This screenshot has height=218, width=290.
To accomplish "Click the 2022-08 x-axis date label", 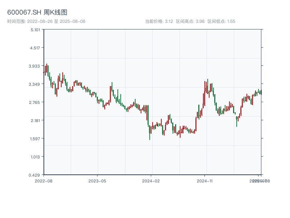I will click(x=43, y=181).
